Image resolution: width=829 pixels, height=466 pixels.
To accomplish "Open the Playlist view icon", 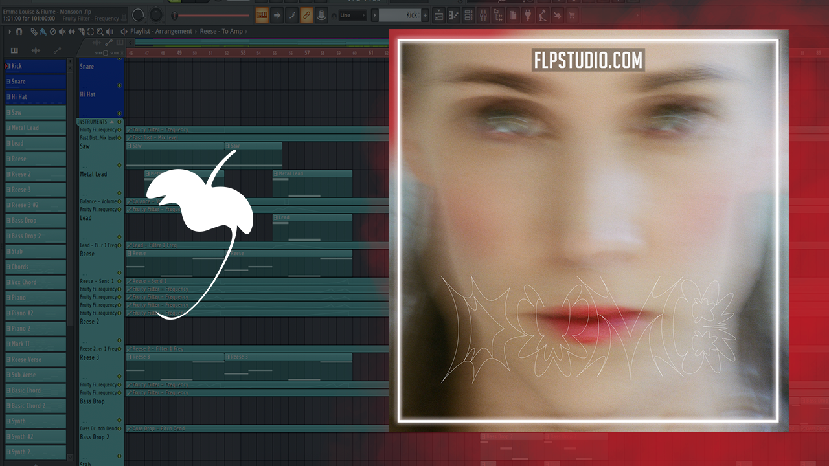I will click(438, 15).
